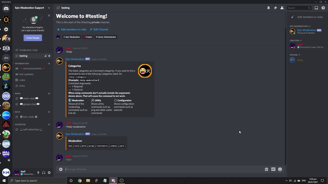Open the Pepe frog server icon
The image size is (328, 184).
tap(6, 77)
